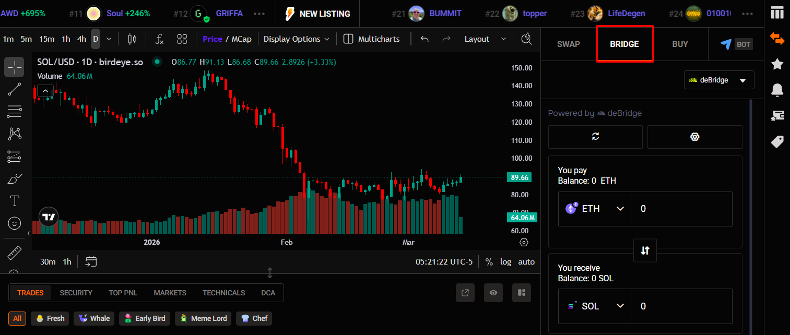Enable the Whale trades filter
790x335 pixels.
(x=95, y=318)
